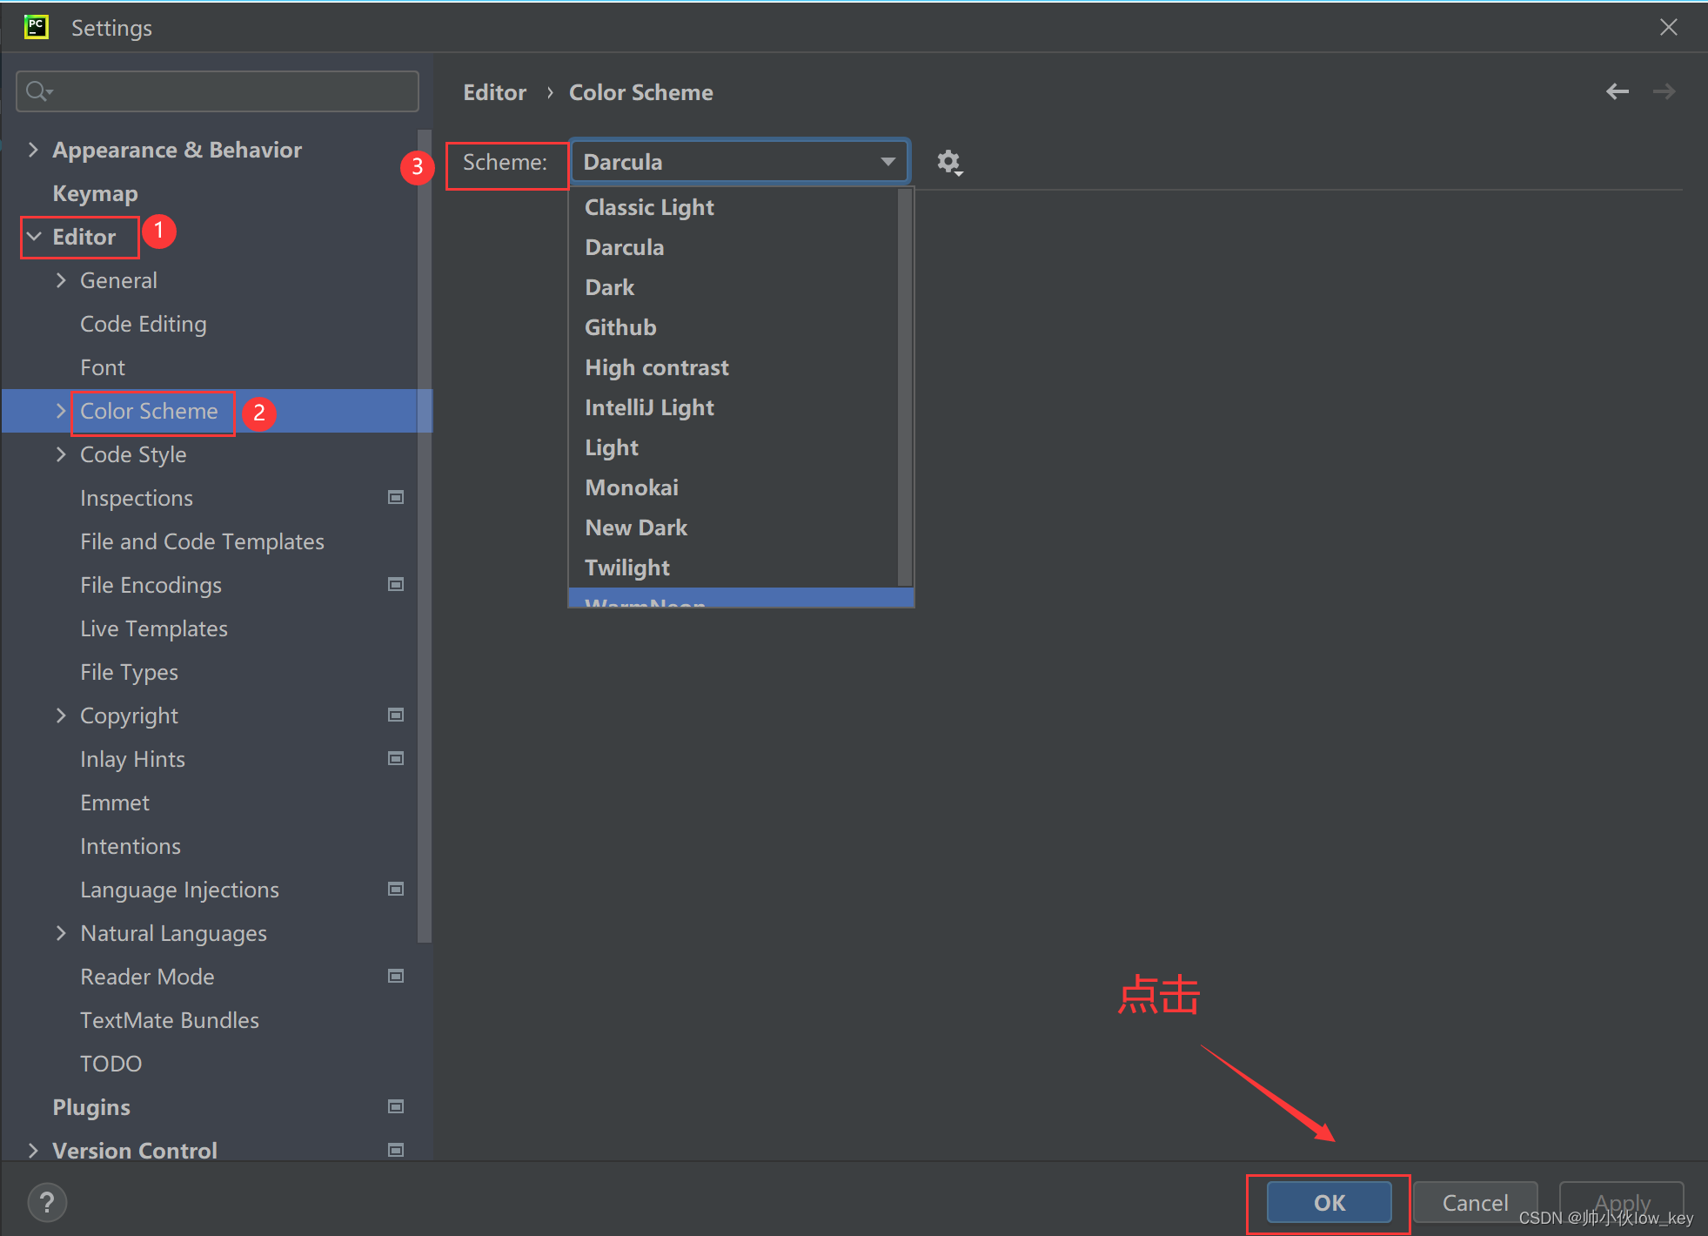1708x1236 pixels.
Task: Cancel the Settings dialog
Action: pyautogui.click(x=1475, y=1203)
